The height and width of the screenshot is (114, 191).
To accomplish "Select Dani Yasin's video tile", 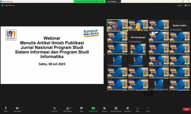I will click(x=159, y=61).
